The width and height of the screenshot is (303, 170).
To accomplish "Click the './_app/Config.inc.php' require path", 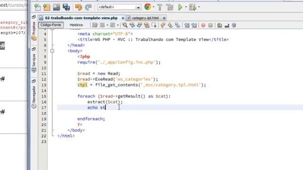I will (126, 62).
